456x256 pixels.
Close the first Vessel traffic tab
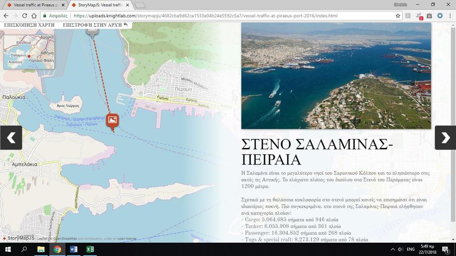(63, 5)
